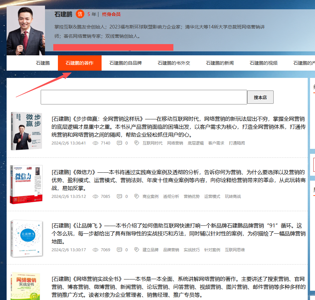Open the 《微信力》 article link

point(179,180)
